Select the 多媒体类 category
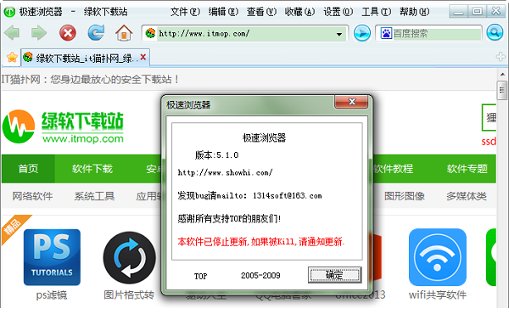 (467, 196)
